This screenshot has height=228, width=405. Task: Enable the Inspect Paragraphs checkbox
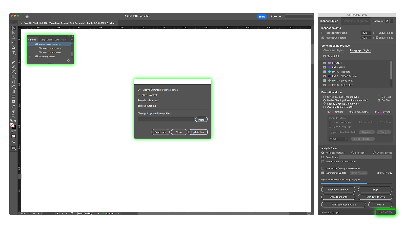pyautogui.click(x=323, y=33)
